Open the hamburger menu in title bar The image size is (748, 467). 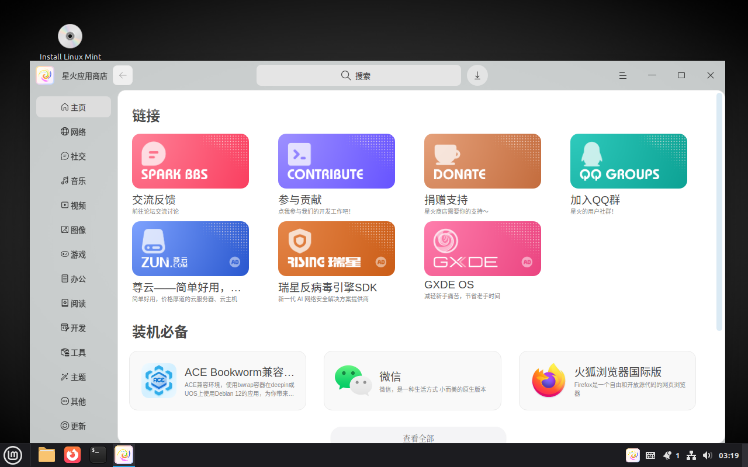pos(623,75)
